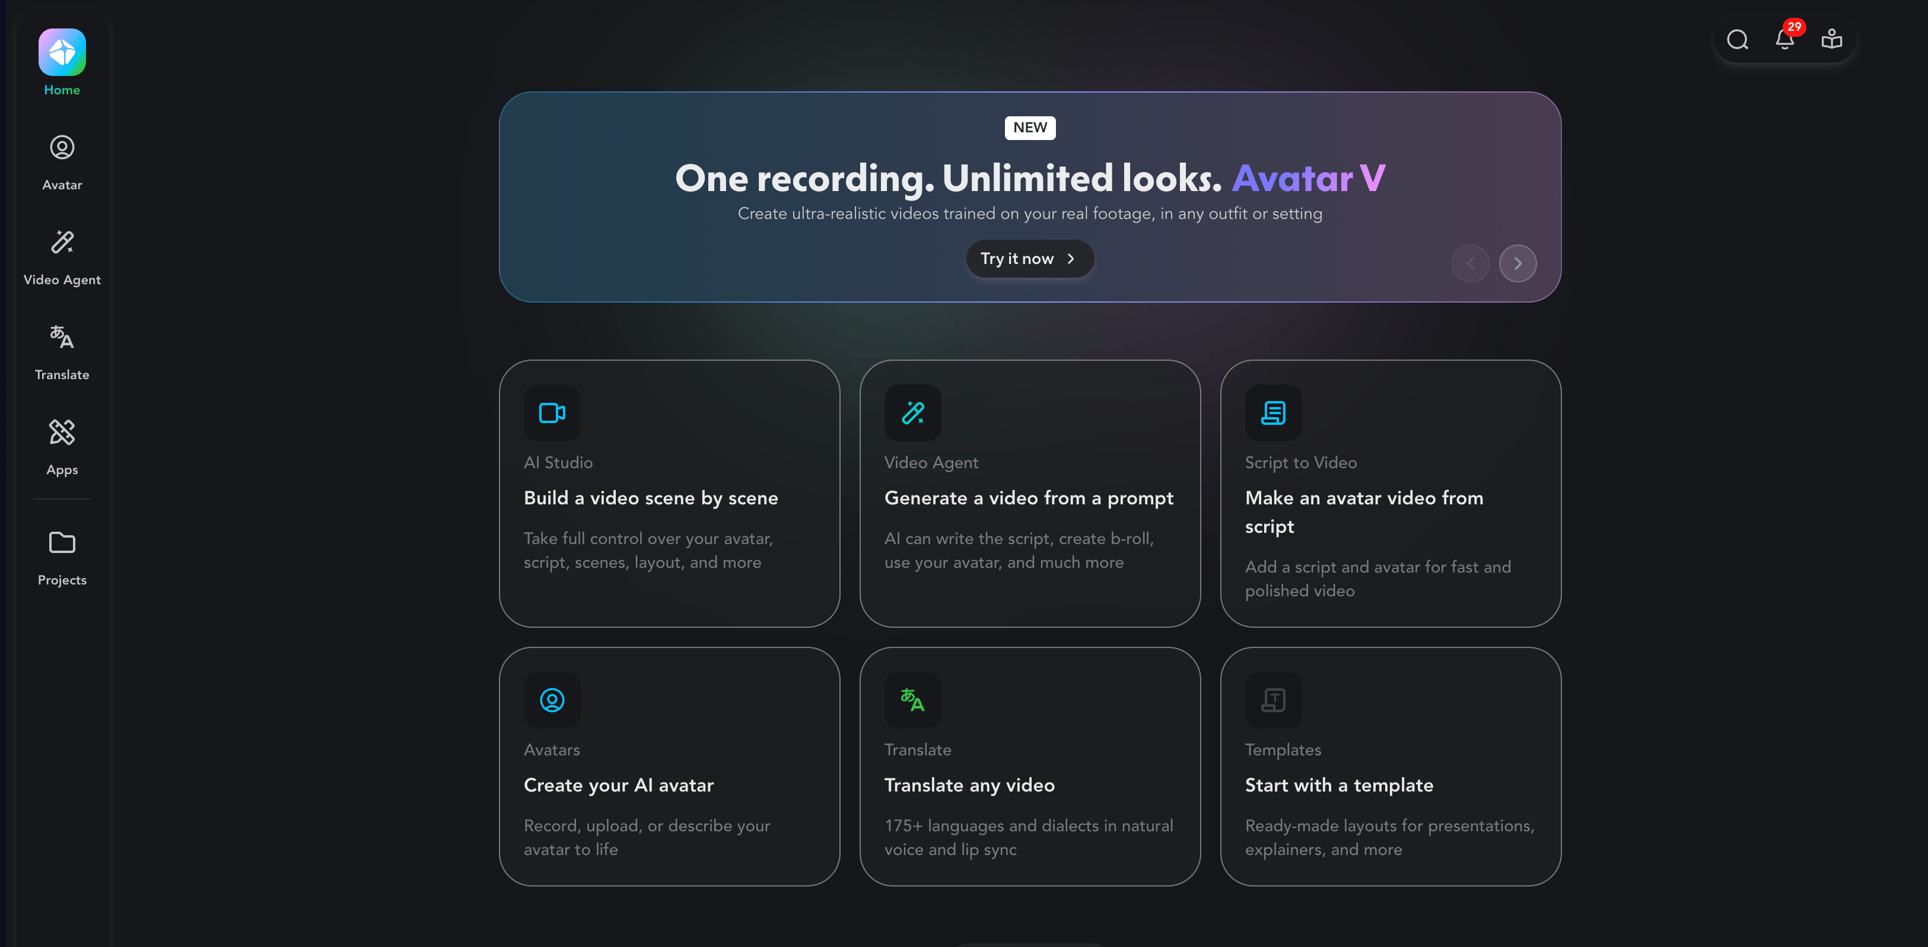The width and height of the screenshot is (1928, 947).
Task: Open Avatar in the sidebar
Action: click(62, 163)
